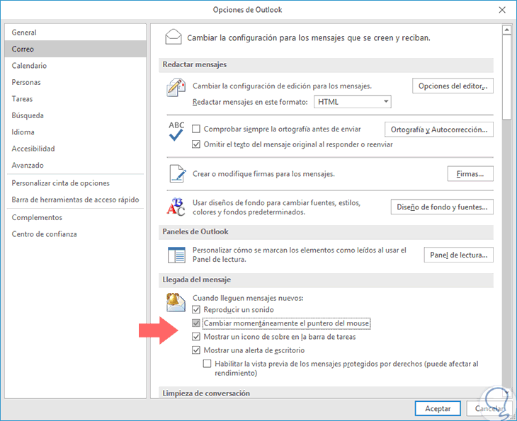Enable Comprobar siempre la ortografía antes de enviar

tap(196, 129)
